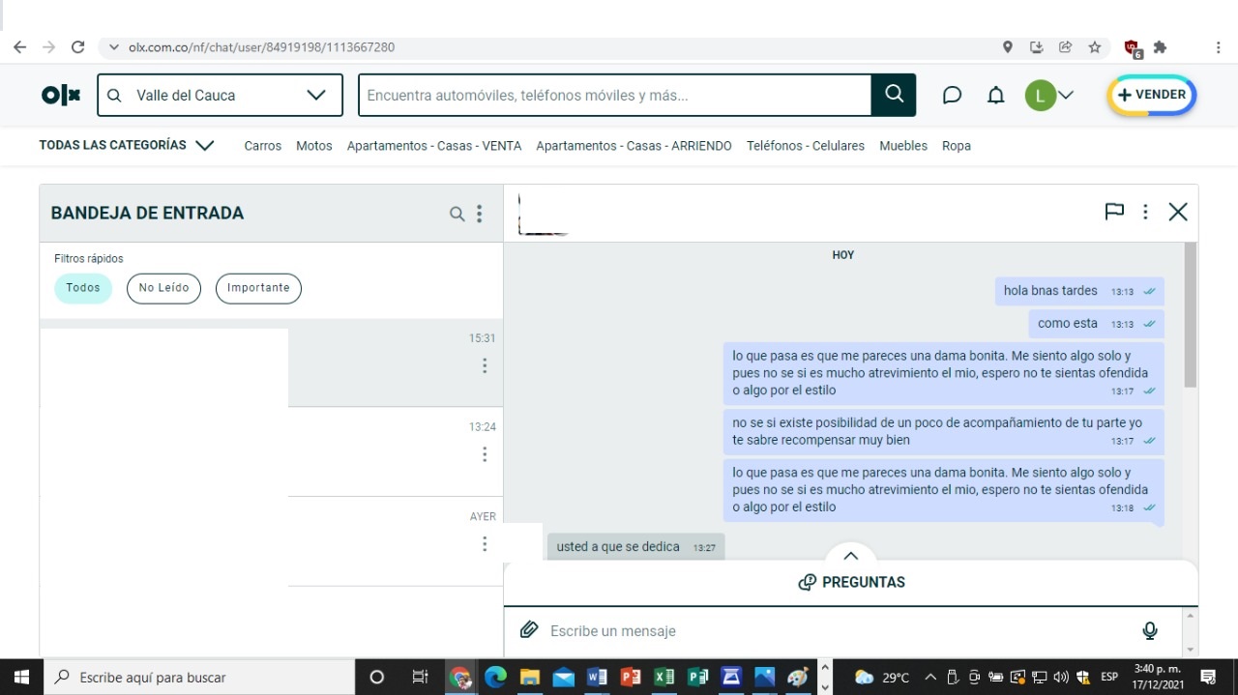This screenshot has width=1238, height=695.
Task: Open the chat messages icon in header
Action: click(x=952, y=95)
